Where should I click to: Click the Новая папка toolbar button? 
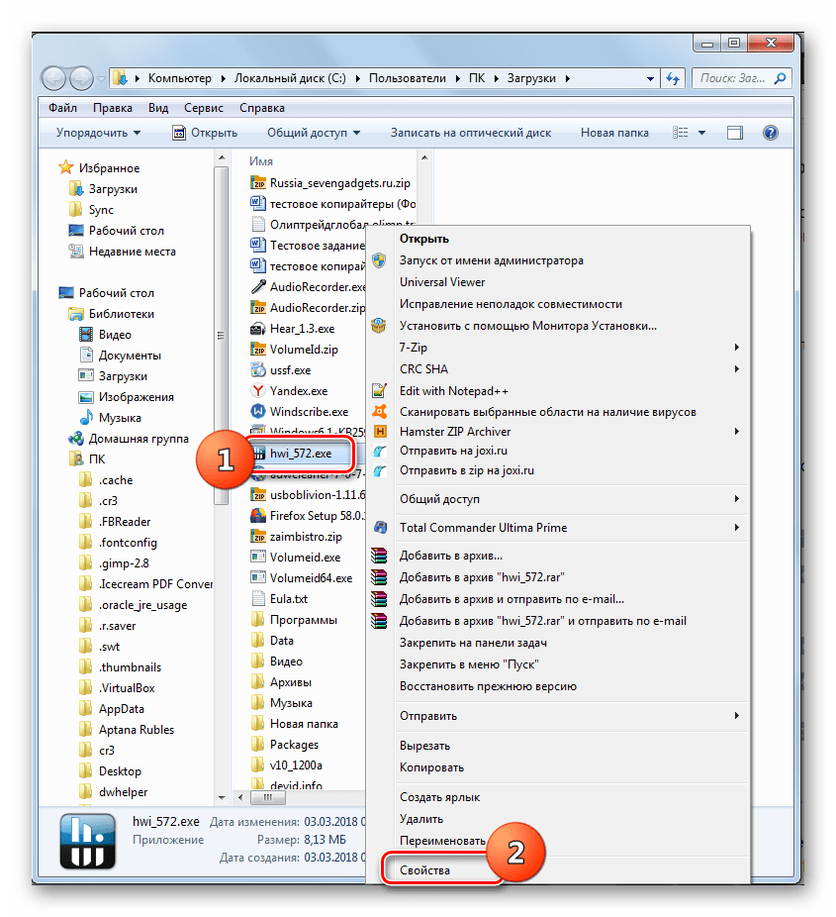click(x=614, y=133)
